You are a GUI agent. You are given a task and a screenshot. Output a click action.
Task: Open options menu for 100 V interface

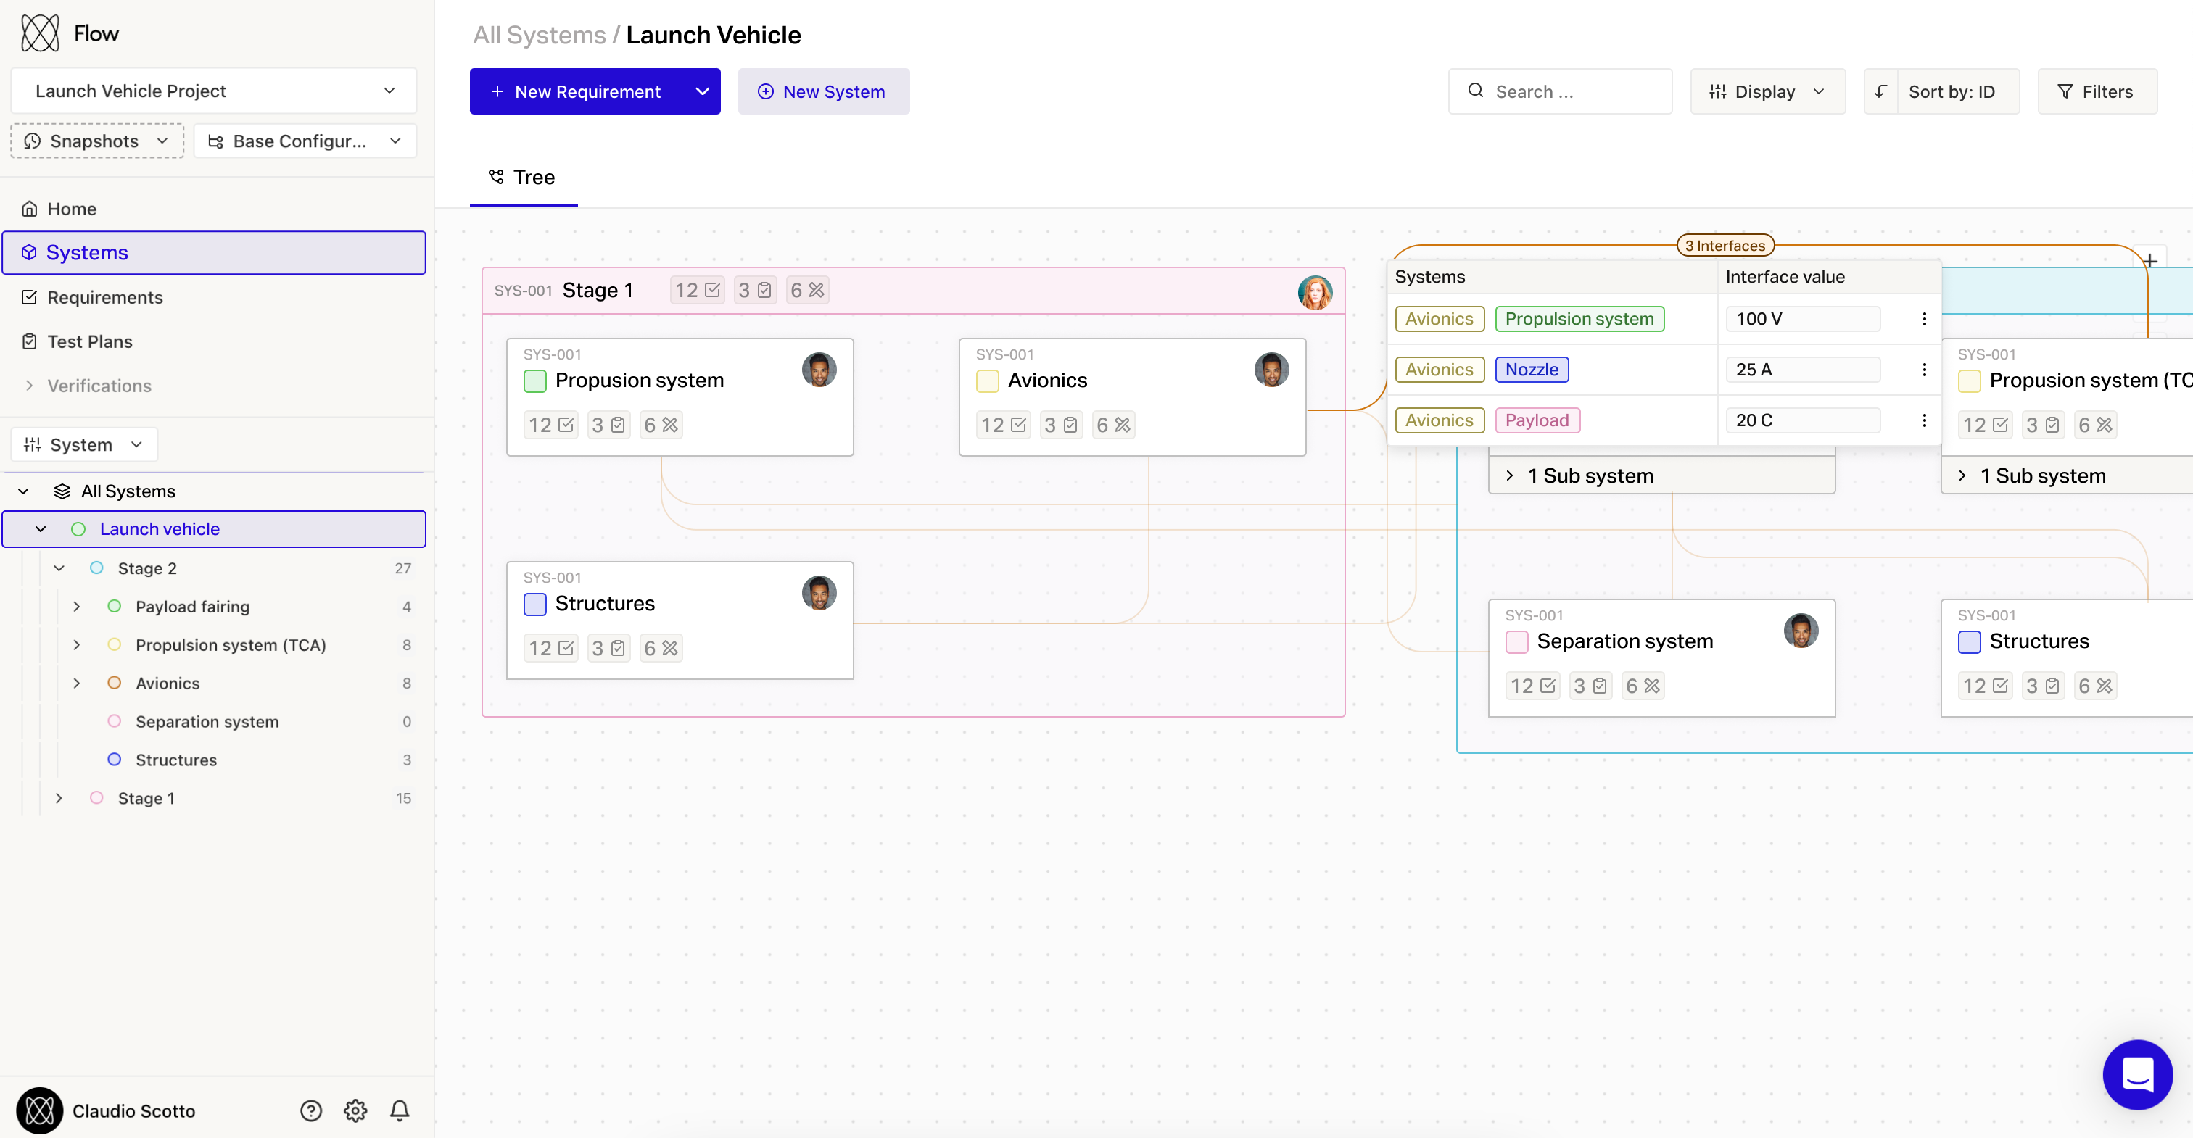(1924, 318)
